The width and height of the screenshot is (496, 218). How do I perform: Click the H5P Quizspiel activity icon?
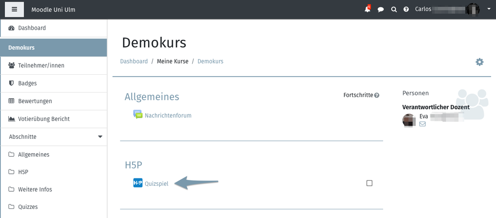[138, 183]
